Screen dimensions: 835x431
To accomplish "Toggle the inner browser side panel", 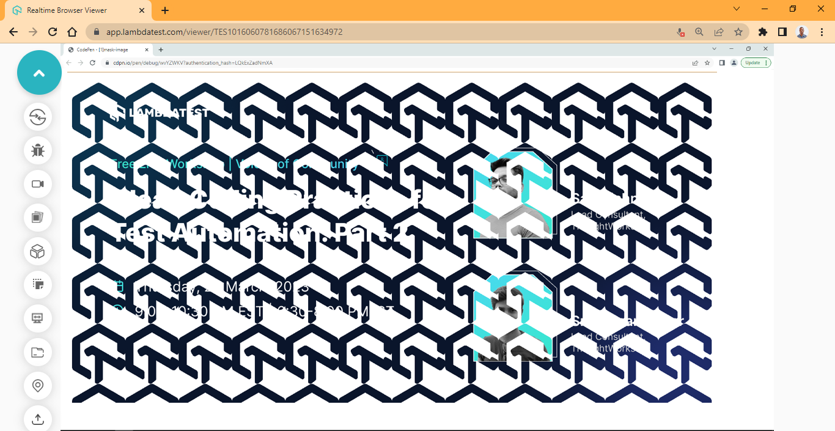I will coord(722,62).
